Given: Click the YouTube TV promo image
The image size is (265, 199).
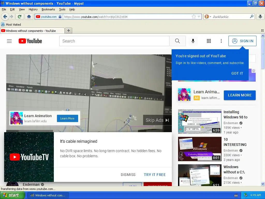Looking at the screenshot, I should [29, 157].
